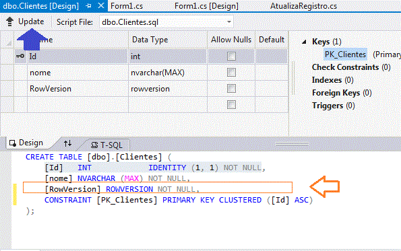Click the 'int' data type cell
The width and height of the screenshot is (401, 251).
point(168,56)
